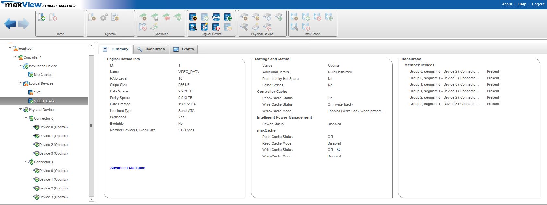The width and height of the screenshot is (547, 205).
Task: Collapse the Controller 1 tree node
Action: point(15,57)
